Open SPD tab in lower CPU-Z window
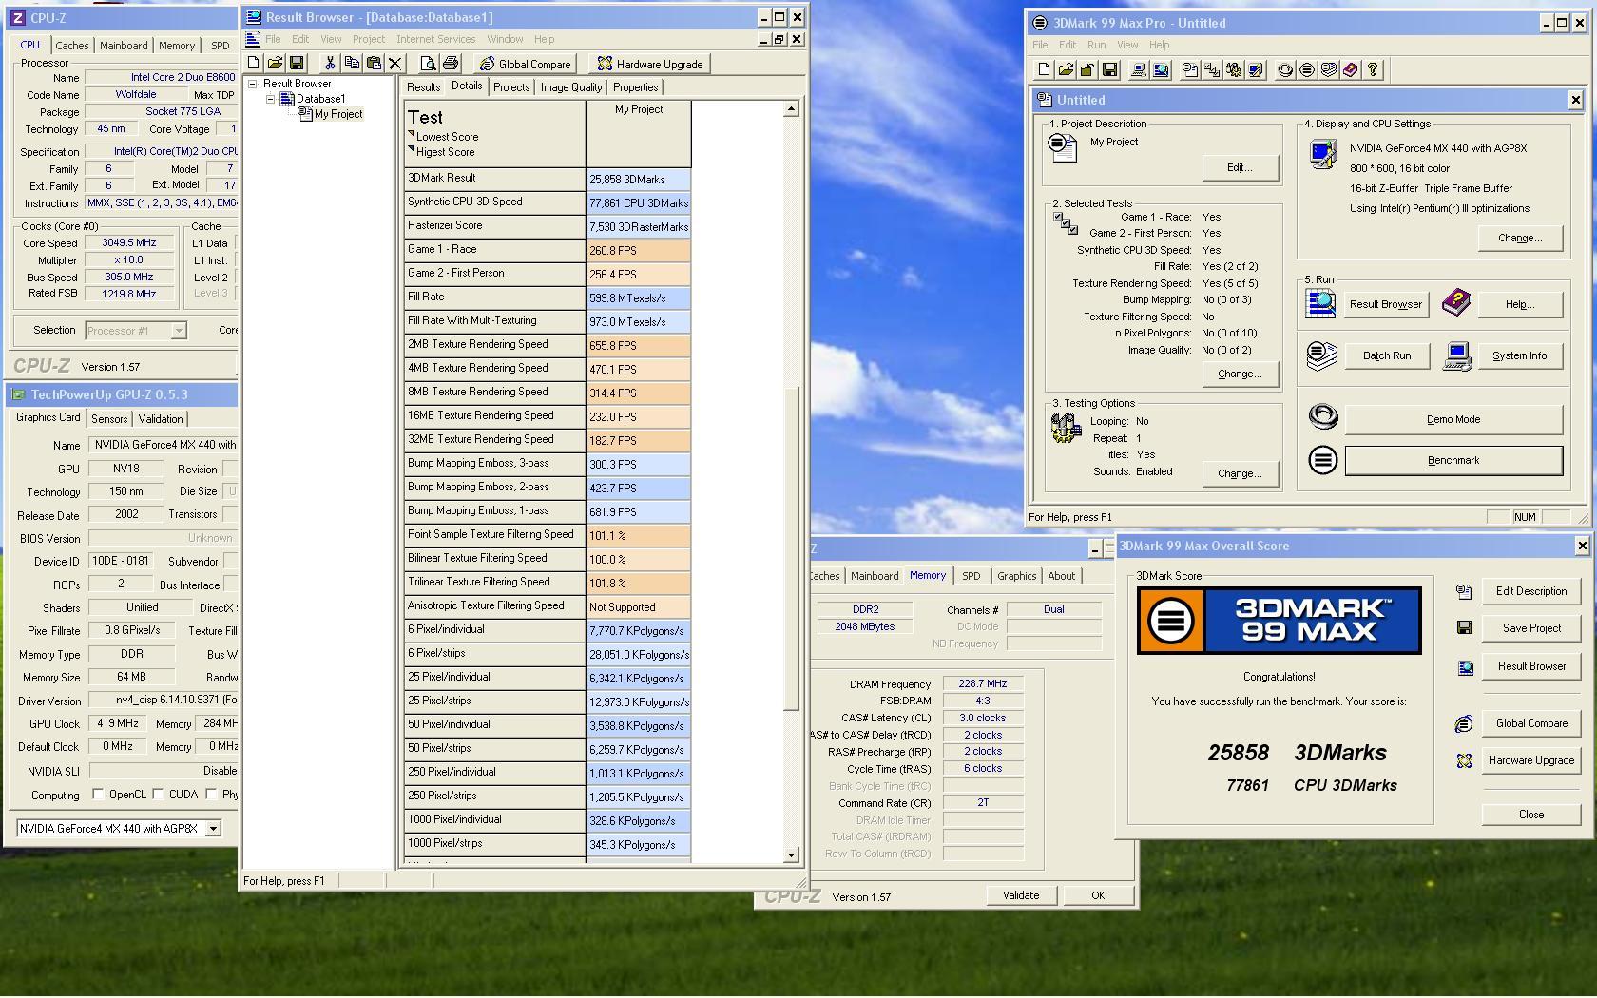This screenshot has height=998, width=1597. point(971,576)
